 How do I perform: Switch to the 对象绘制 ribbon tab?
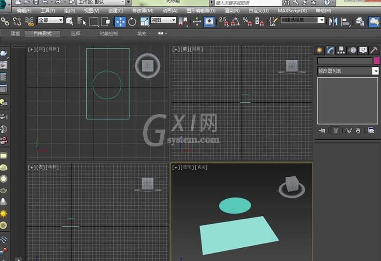pos(108,33)
